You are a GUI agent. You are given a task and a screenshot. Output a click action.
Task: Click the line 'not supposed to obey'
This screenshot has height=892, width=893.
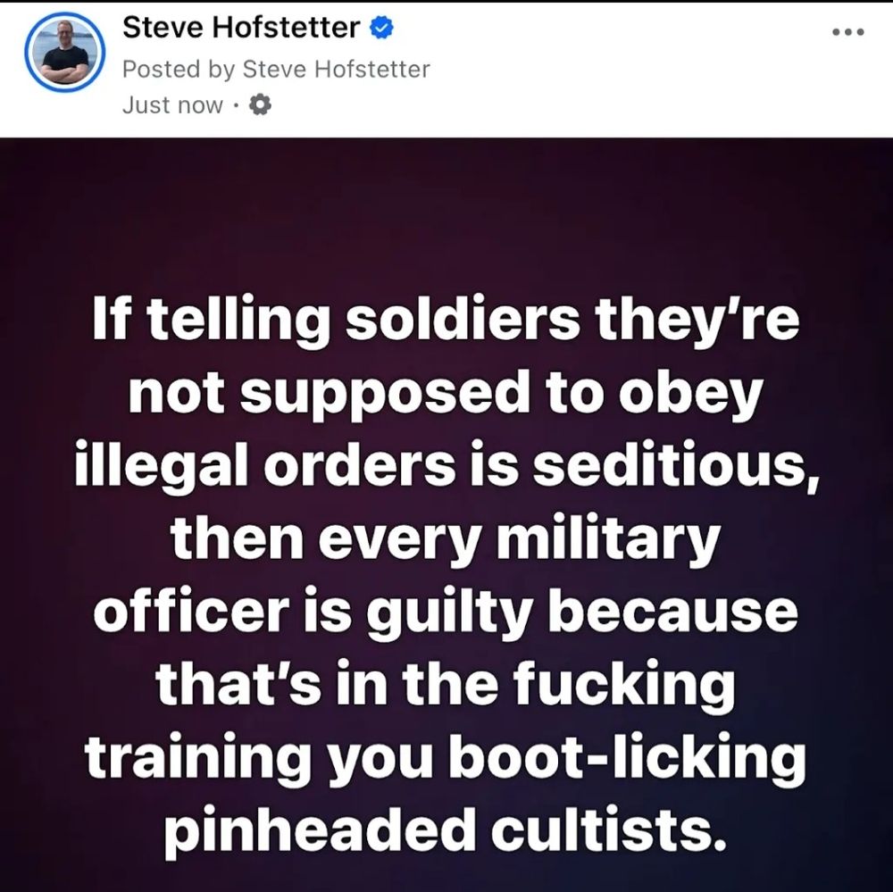(445, 393)
